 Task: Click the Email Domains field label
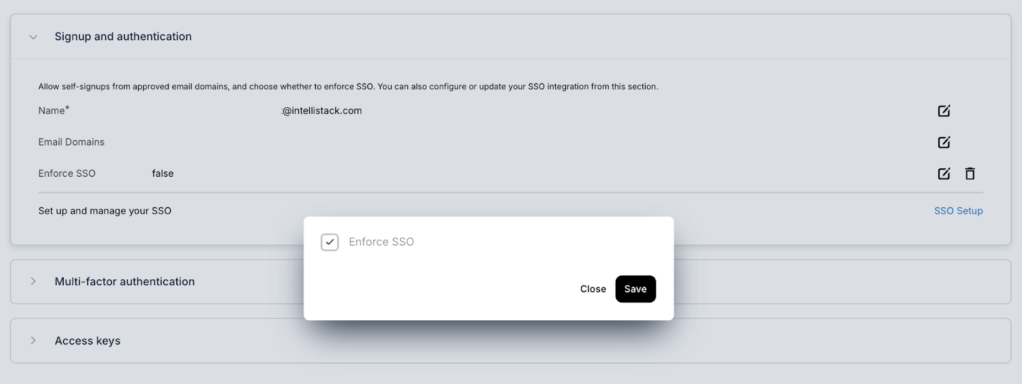click(72, 142)
